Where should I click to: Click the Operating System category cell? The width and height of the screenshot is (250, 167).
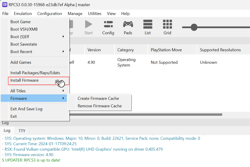[127, 62]
